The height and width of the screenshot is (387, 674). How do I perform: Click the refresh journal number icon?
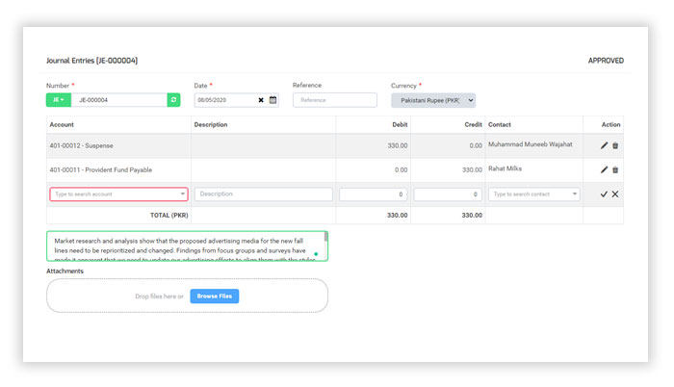(173, 99)
